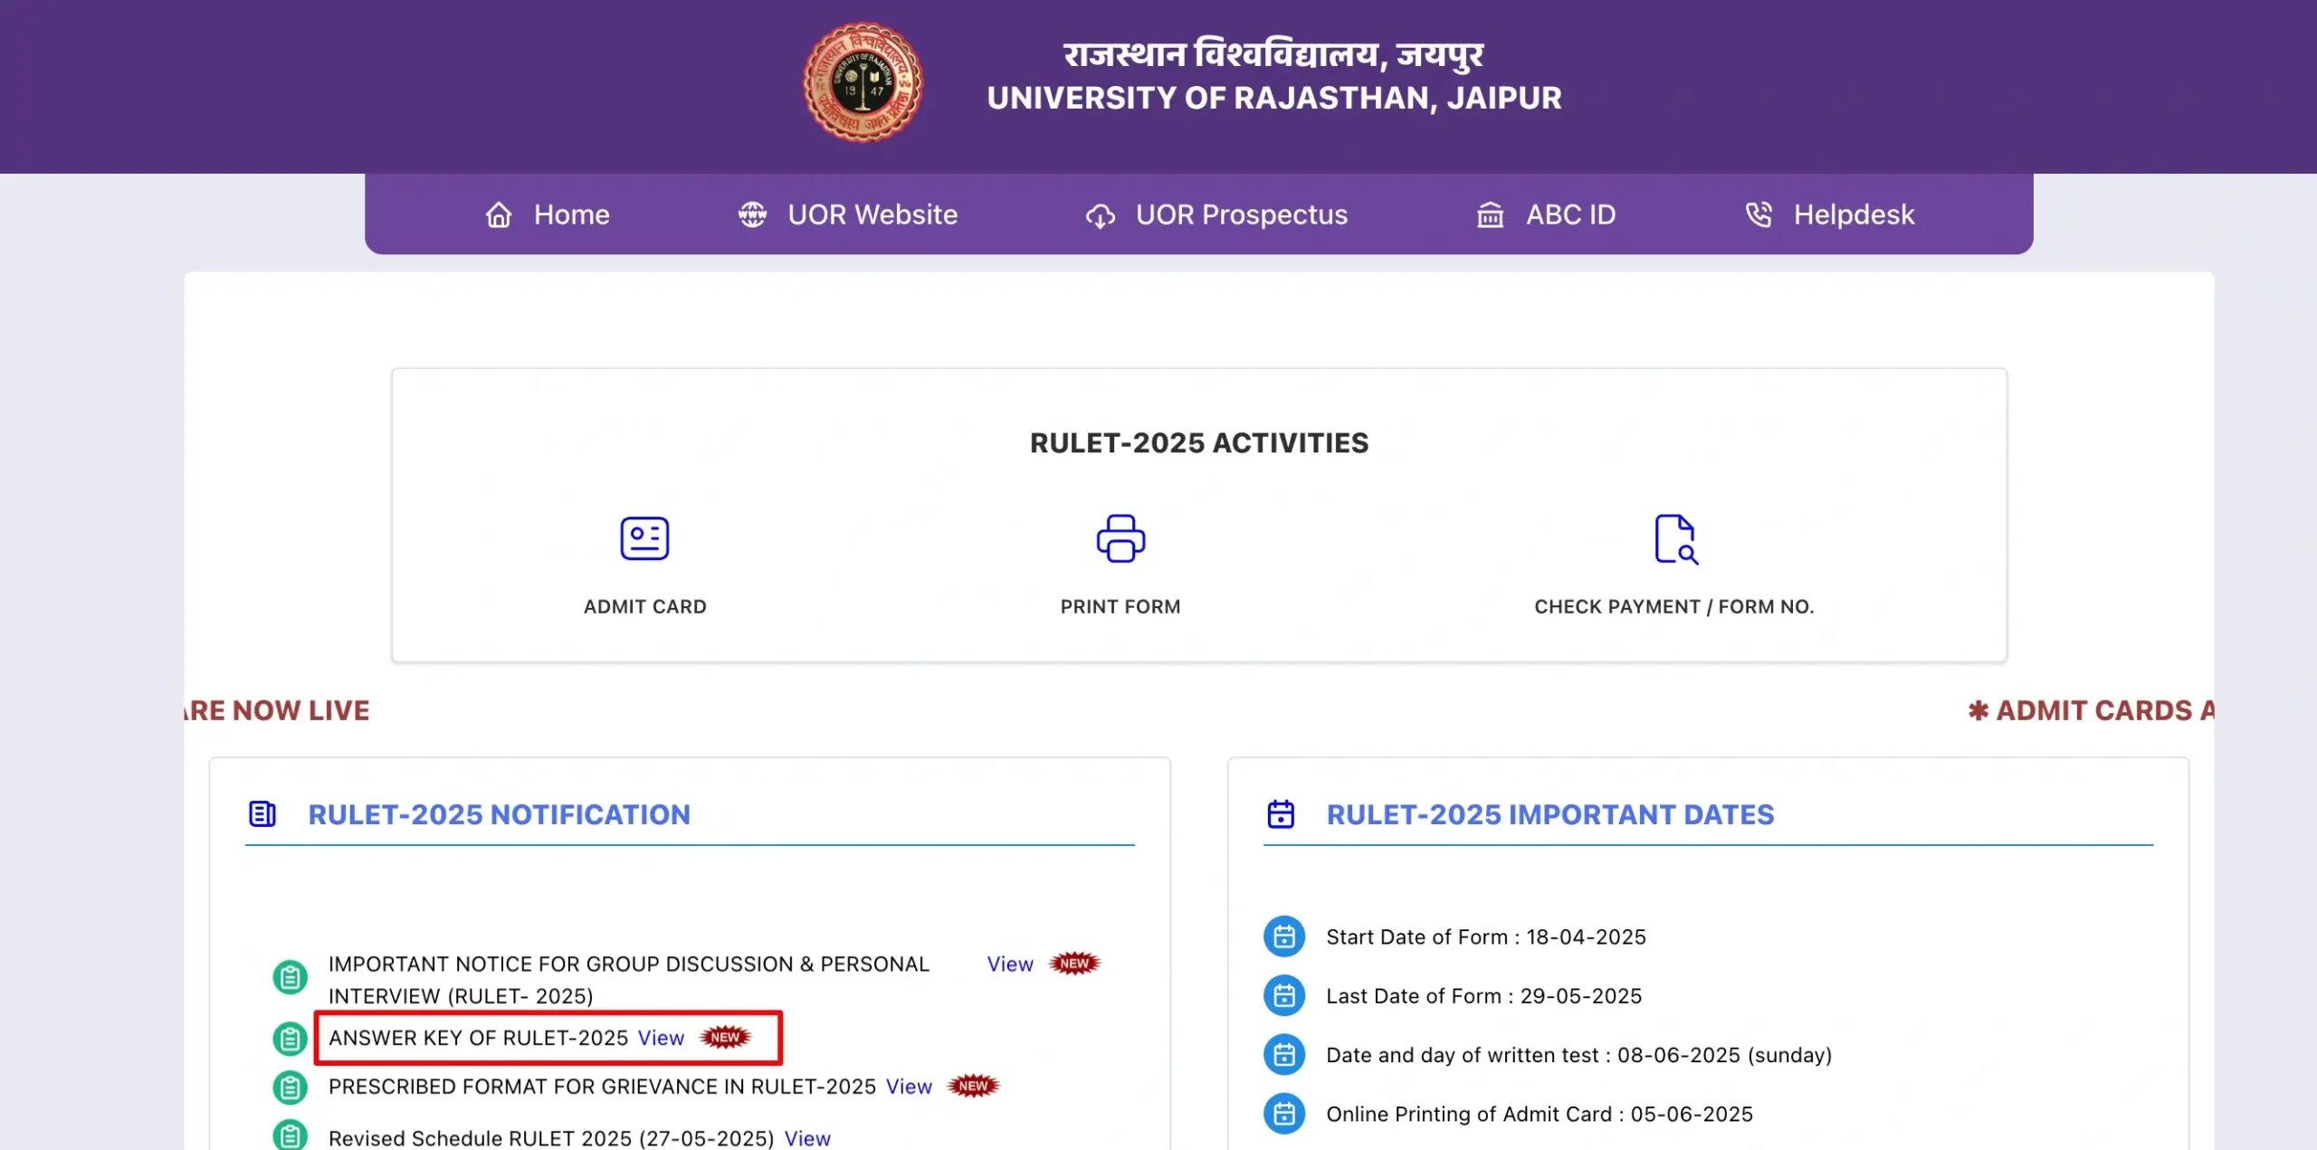This screenshot has height=1150, width=2317.
Task: Open the UOR Prospectus menu item
Action: [1241, 215]
